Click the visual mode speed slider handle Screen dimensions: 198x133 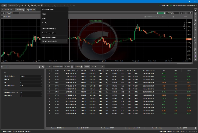pos(173,17)
